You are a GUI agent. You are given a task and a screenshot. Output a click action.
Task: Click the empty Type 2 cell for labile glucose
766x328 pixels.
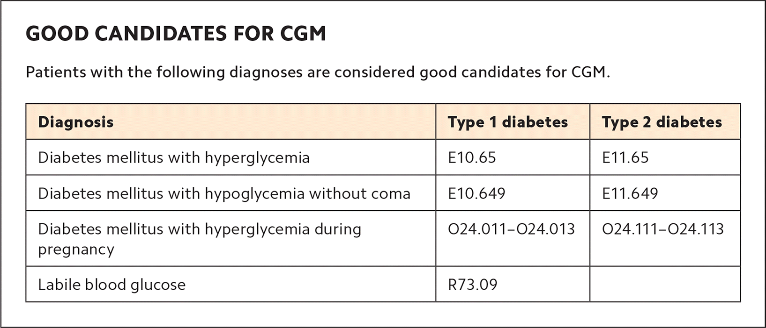665,284
